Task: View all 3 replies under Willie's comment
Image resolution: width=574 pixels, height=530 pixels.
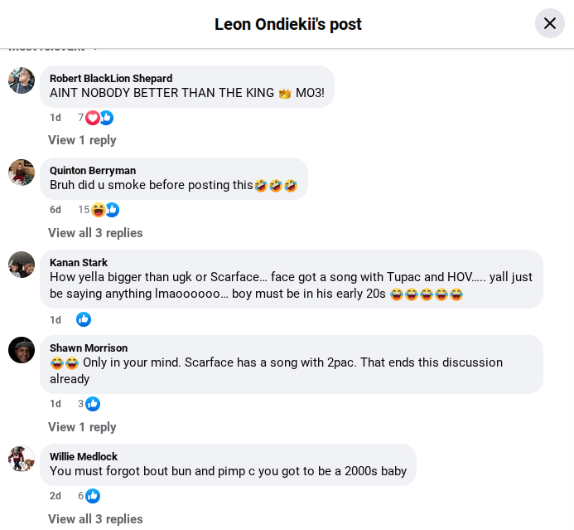Action: click(95, 519)
